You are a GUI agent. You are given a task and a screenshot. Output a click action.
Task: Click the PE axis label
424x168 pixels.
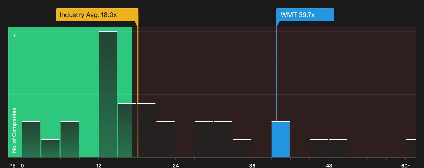click(x=12, y=165)
